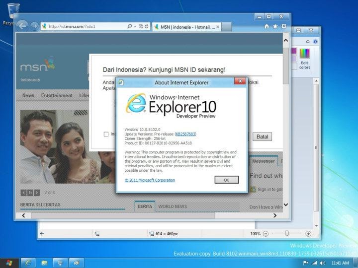Click Internet Explorer taskbar icon
The width and height of the screenshot is (358, 268).
pos(28,263)
